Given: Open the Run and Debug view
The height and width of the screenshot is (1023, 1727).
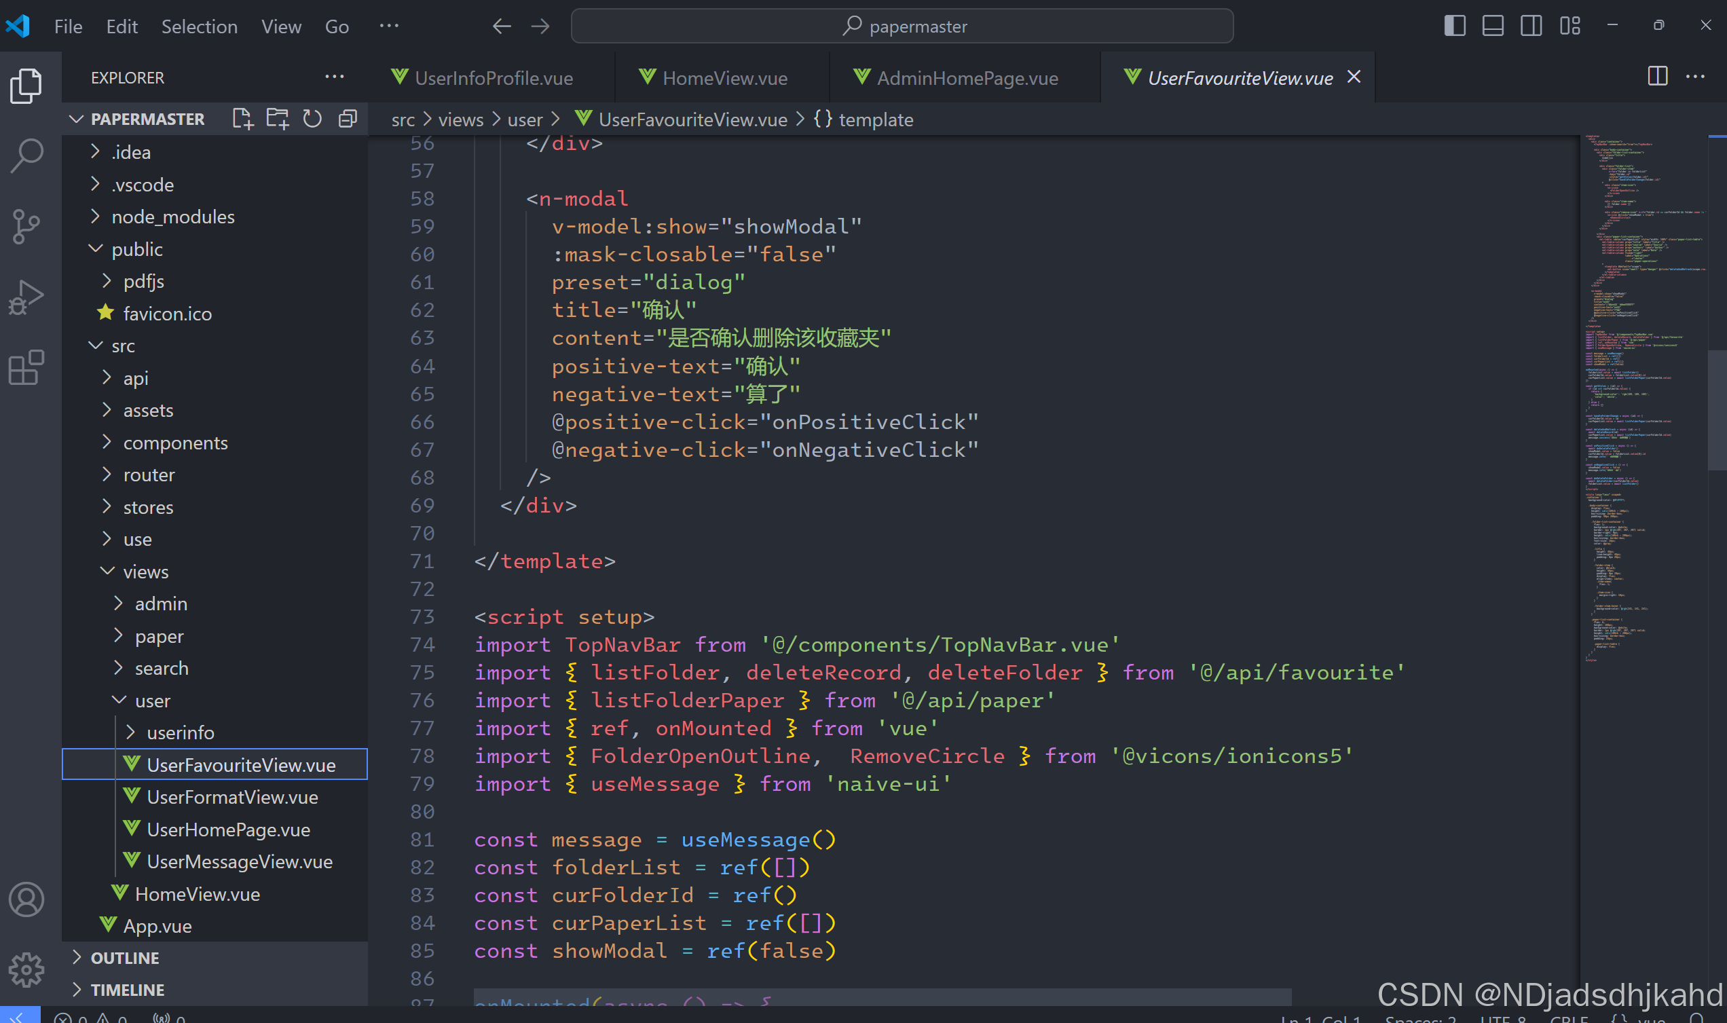Looking at the screenshot, I should pos(27,297).
